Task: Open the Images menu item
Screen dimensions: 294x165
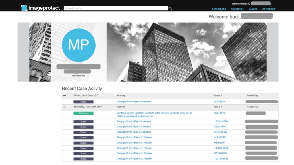Action: pos(253,9)
